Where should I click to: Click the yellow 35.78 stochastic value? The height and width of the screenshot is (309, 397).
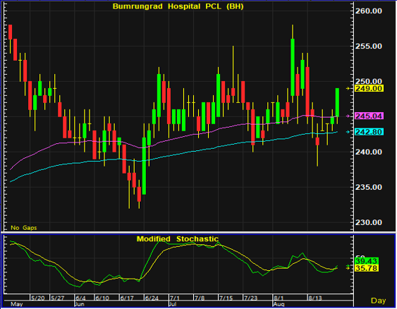pos(367,268)
